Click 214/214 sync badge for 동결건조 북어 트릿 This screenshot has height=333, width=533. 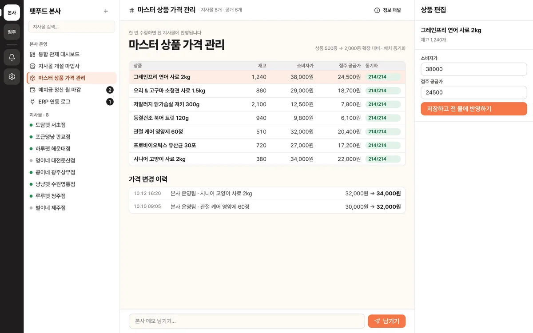(383, 118)
